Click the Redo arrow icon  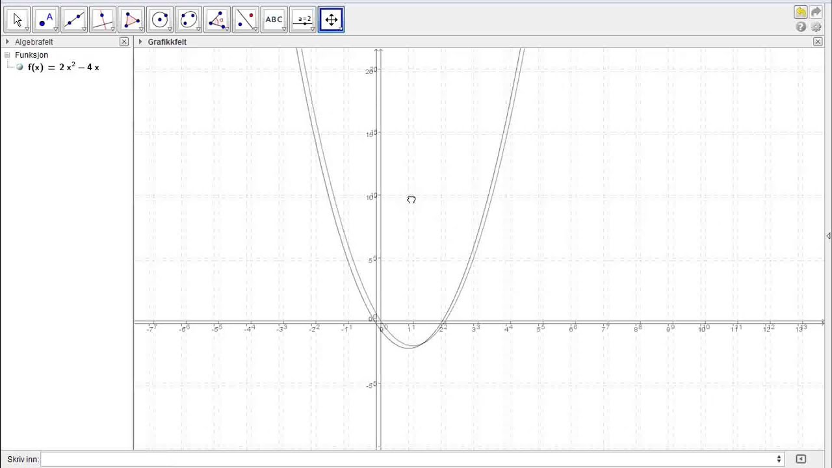[816, 12]
